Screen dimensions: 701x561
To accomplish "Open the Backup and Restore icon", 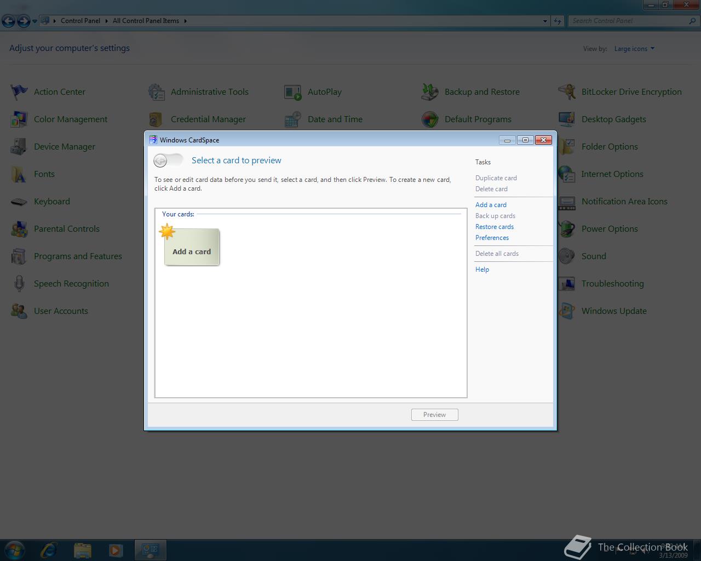I will click(x=430, y=91).
